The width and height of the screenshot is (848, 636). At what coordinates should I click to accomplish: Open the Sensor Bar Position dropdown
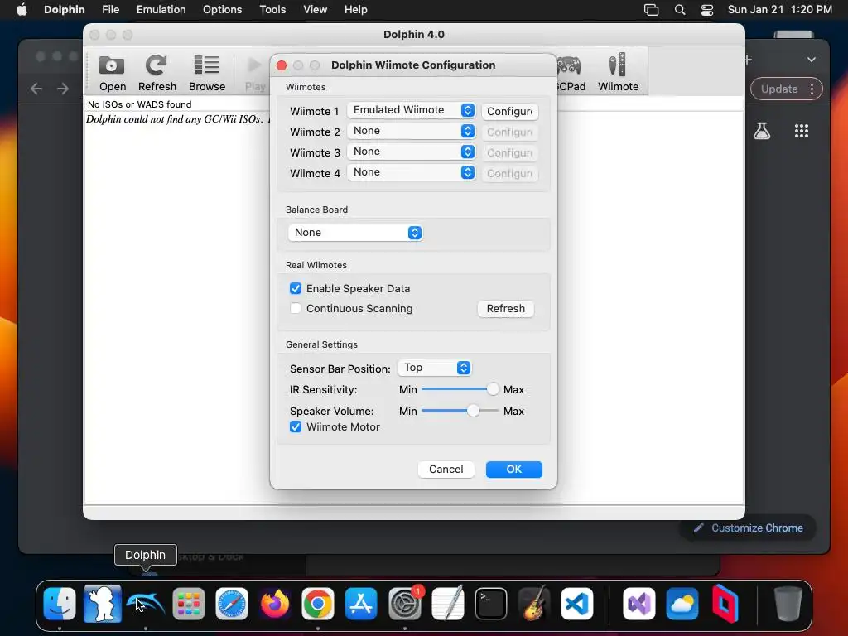[435, 368]
